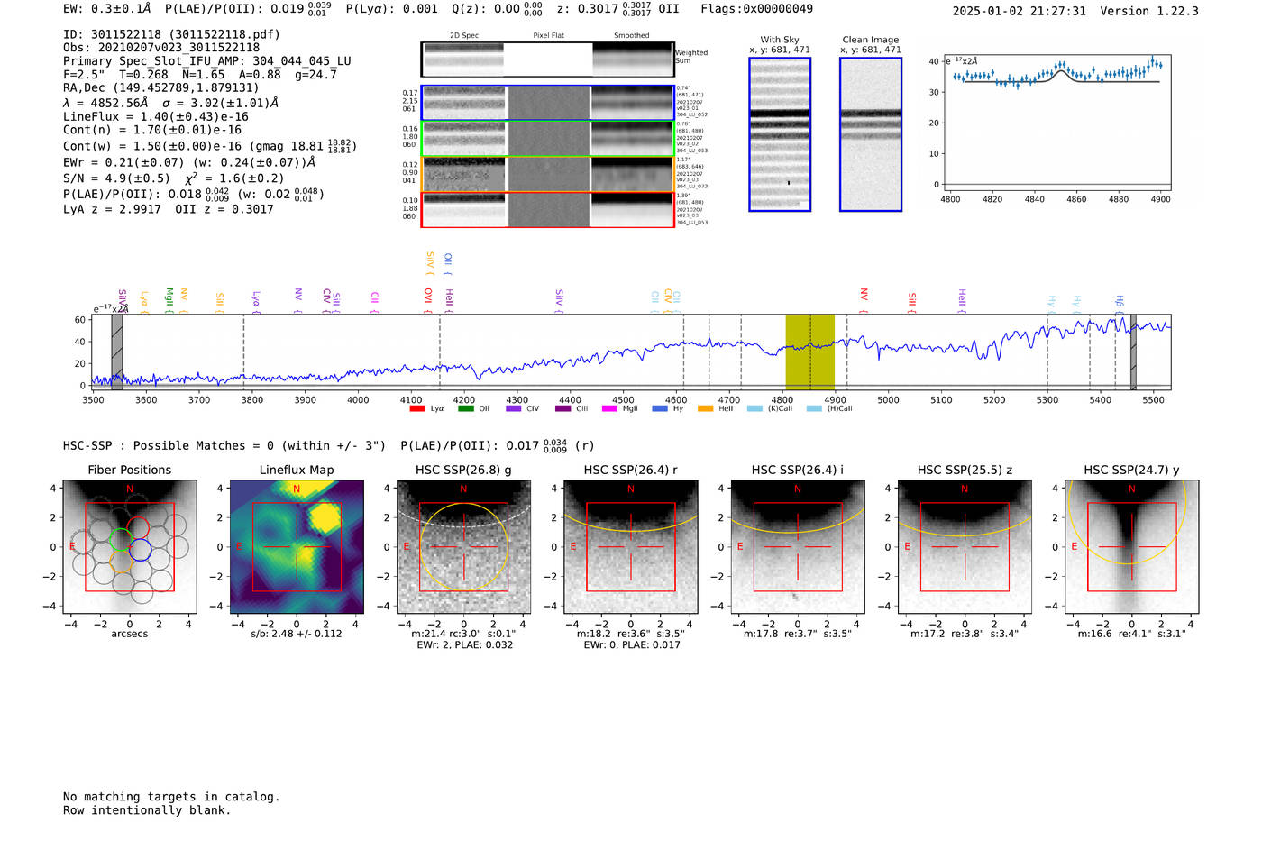This screenshot has width=1262, height=859.
Task: Click the HSC-SSP : Possible Matches = 0 line
Action: point(224,445)
